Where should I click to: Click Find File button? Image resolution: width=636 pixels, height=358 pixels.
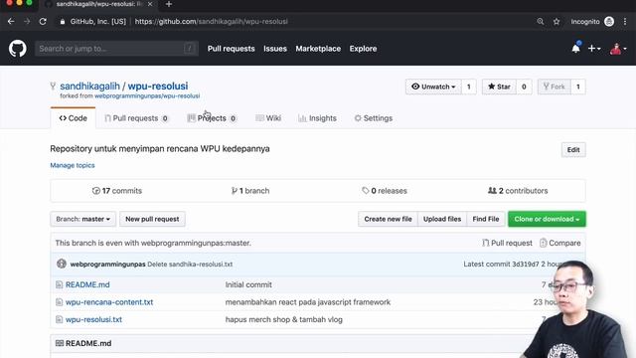pos(486,219)
